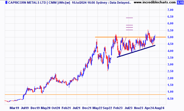Click the 1.00 price axis label

point(170,92)
